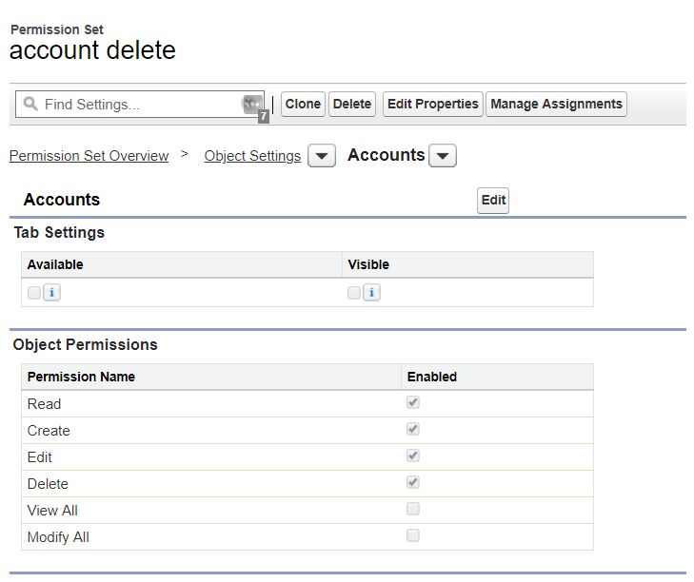Viewport: 694px width, 582px height.
Task: Toggle the Visible tab setting checkbox
Action: (354, 293)
